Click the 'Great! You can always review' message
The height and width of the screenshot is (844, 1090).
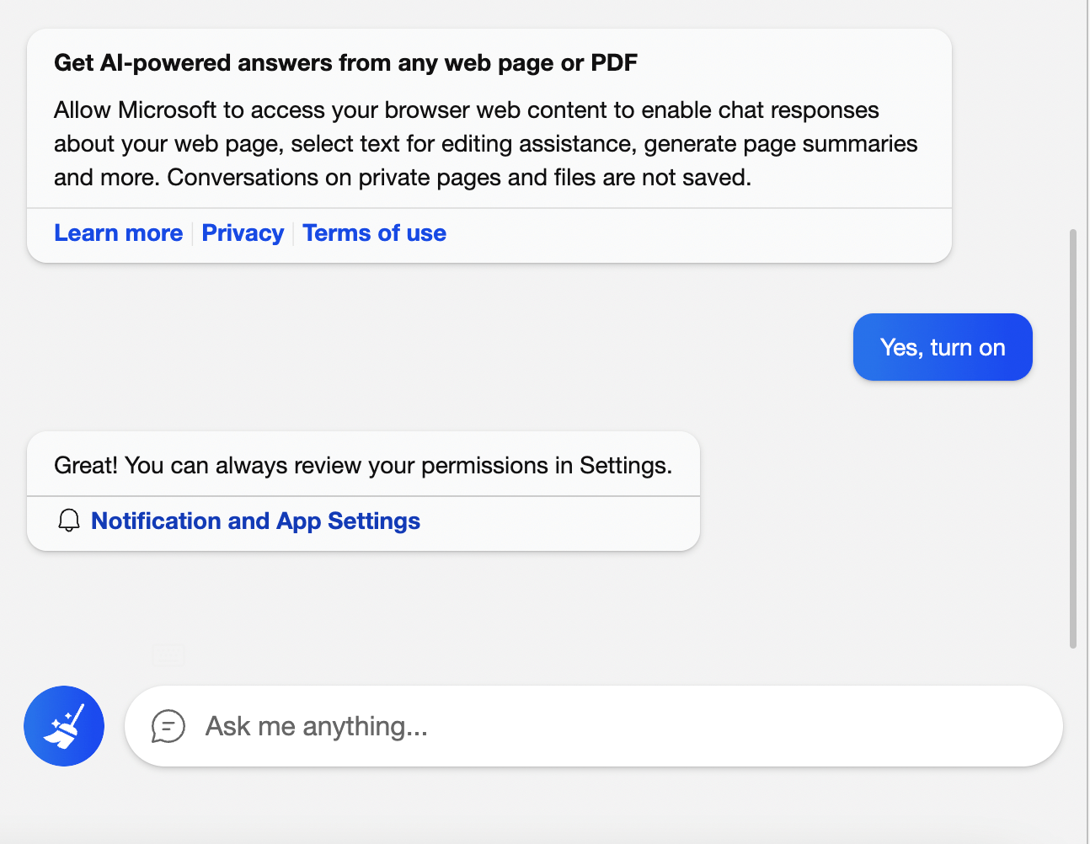(x=363, y=465)
